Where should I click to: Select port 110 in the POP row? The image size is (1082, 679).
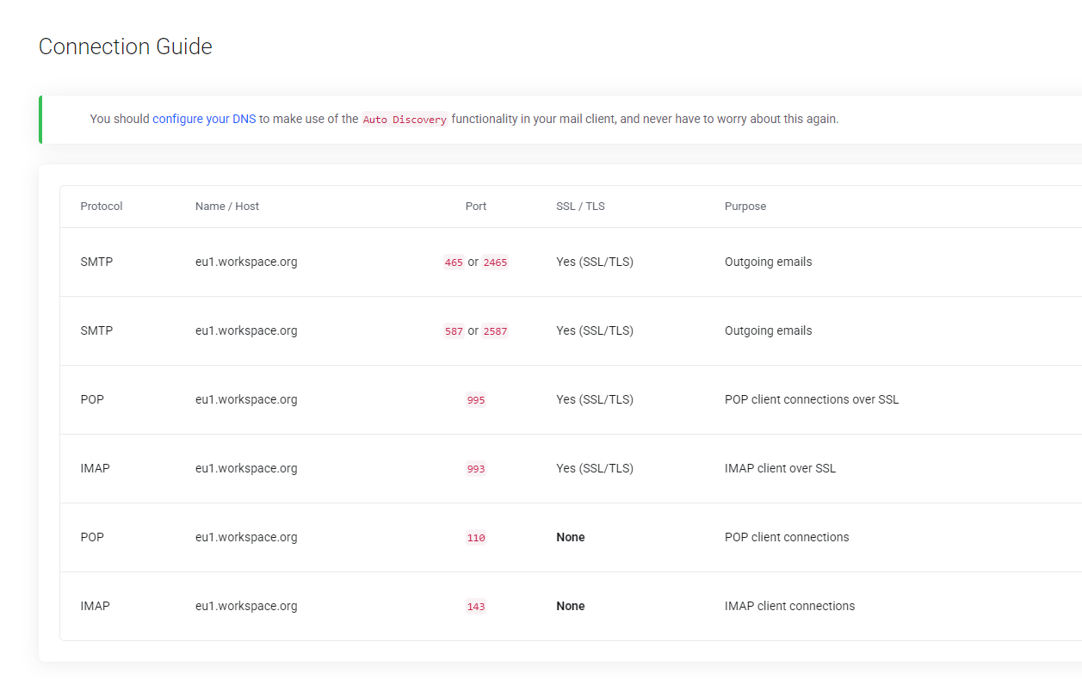coord(476,538)
